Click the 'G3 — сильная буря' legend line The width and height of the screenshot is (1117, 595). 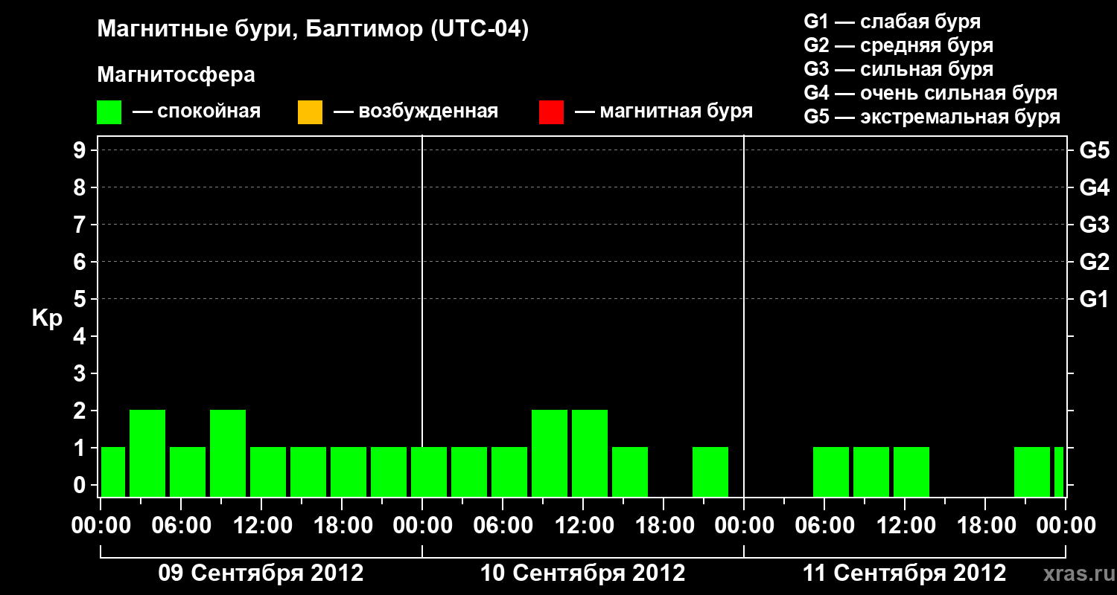pyautogui.click(x=898, y=69)
